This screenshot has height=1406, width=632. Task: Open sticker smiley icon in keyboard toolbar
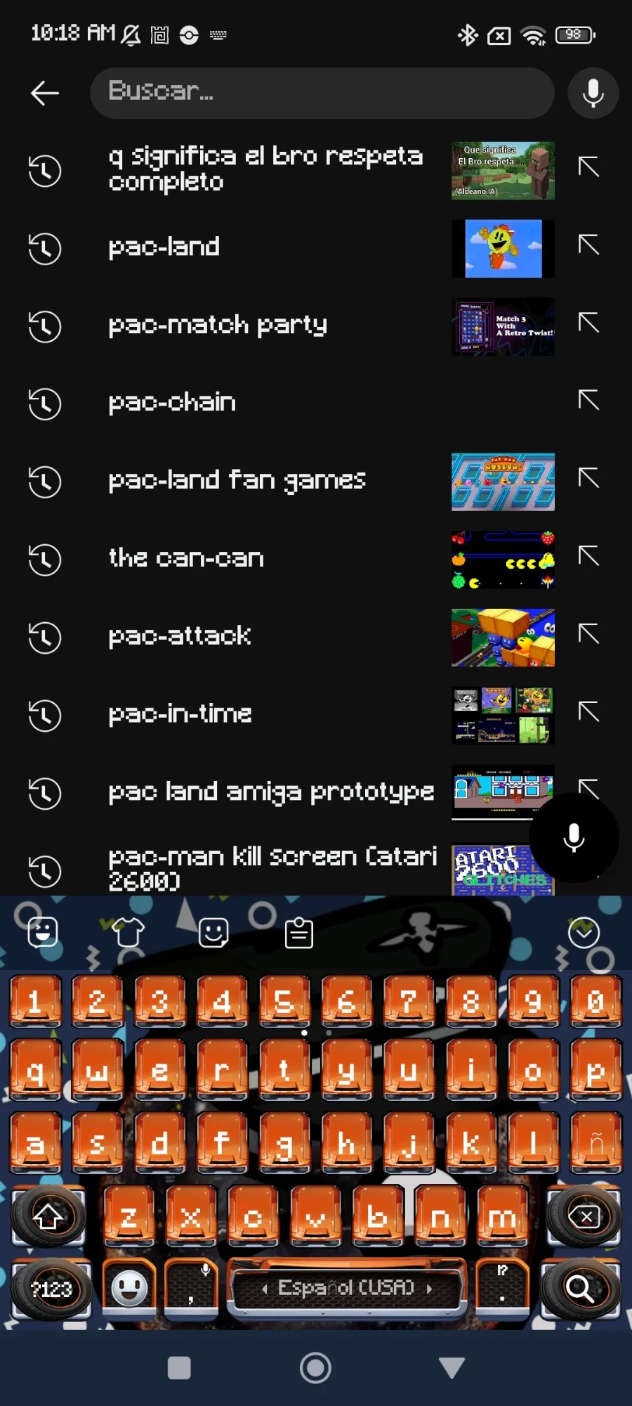point(213,933)
